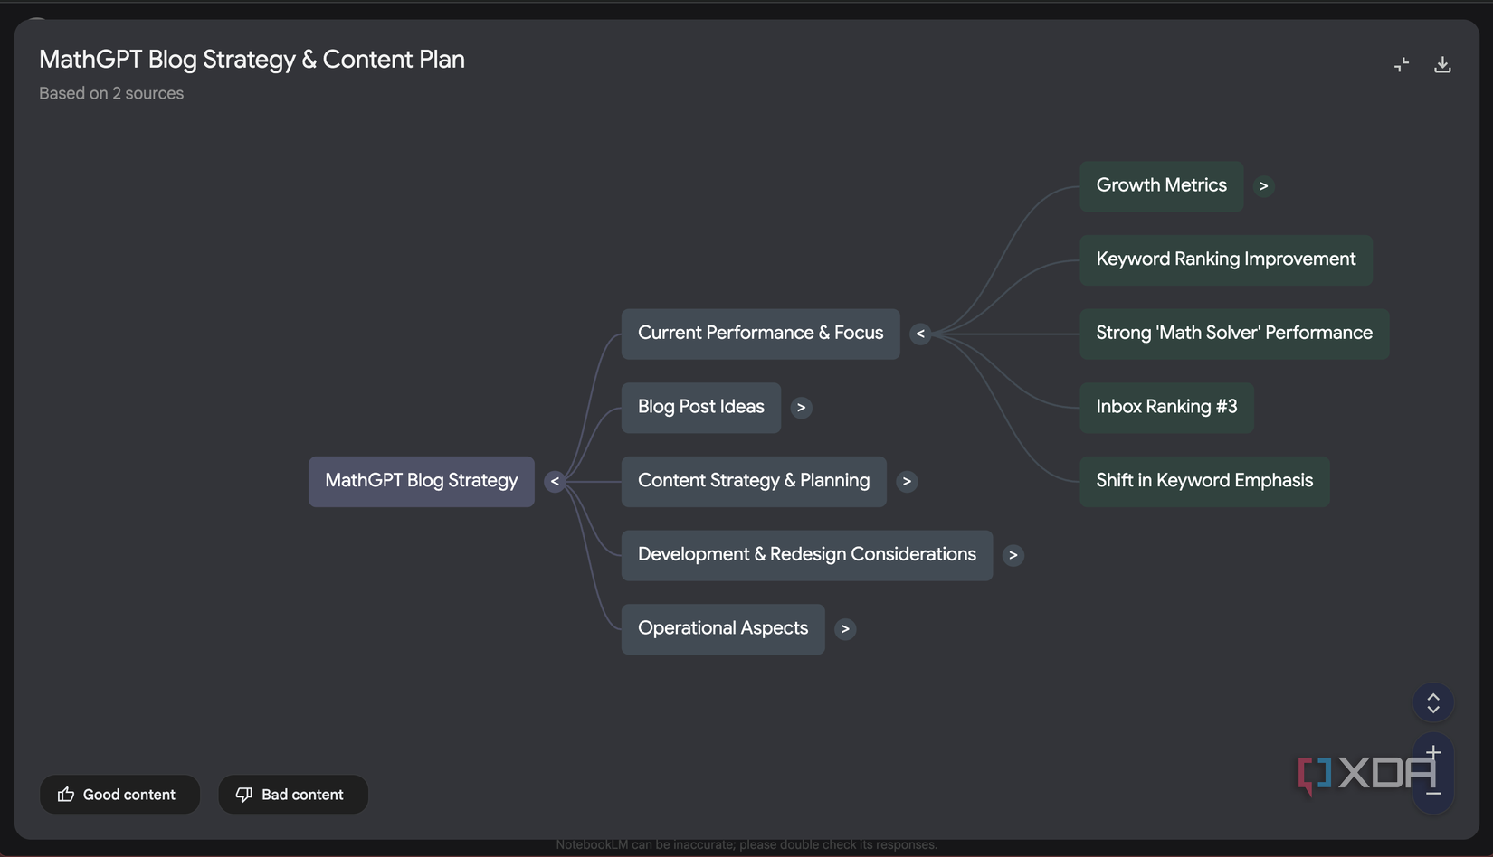Image resolution: width=1493 pixels, height=857 pixels.
Task: Zoom out with the minus icon
Action: click(x=1433, y=793)
